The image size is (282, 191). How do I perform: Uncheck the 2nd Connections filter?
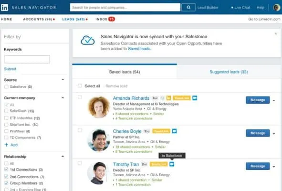tap(6, 176)
